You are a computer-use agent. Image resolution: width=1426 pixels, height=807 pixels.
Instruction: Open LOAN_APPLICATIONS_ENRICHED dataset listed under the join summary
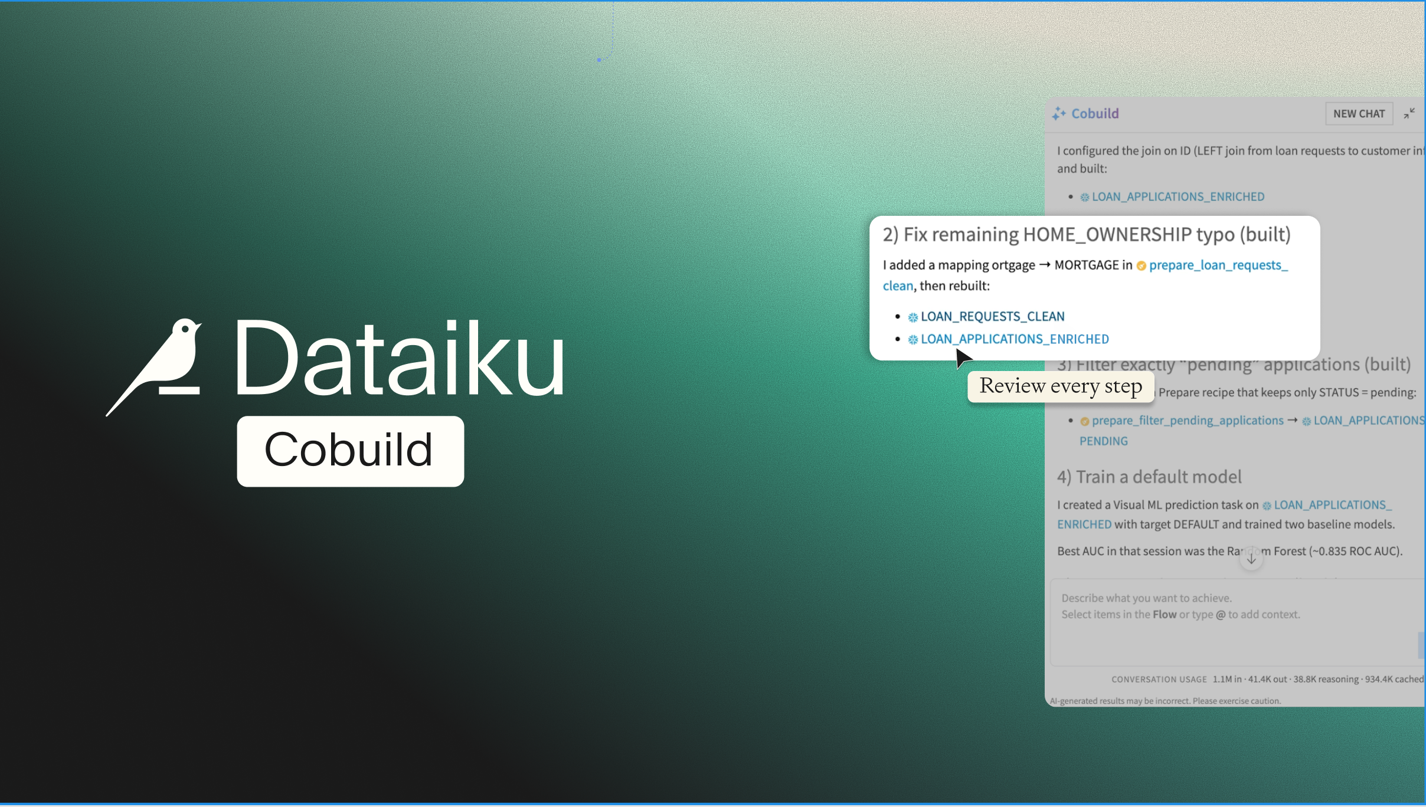point(1172,197)
